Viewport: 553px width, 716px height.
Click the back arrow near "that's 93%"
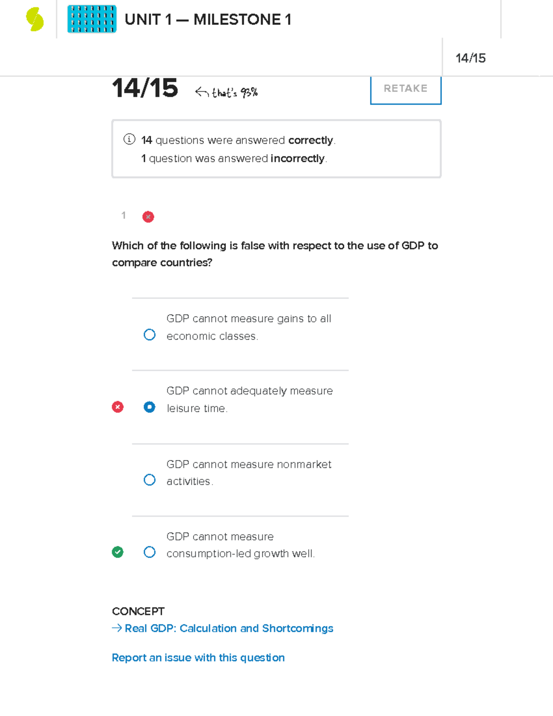[x=201, y=92]
